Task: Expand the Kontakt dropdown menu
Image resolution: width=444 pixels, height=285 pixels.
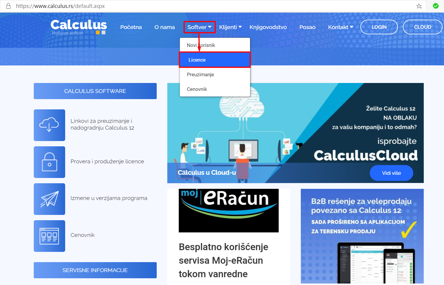Action: point(340,27)
